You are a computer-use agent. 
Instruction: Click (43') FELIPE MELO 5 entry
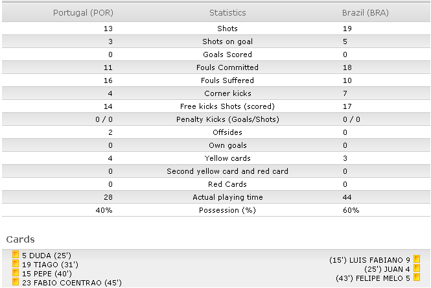pos(373,278)
